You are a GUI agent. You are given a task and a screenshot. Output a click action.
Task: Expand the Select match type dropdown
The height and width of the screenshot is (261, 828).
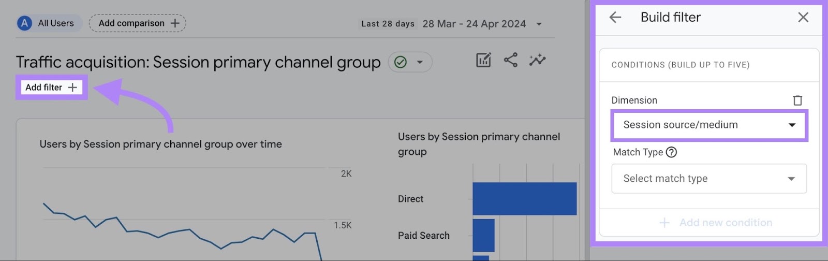[708, 179]
